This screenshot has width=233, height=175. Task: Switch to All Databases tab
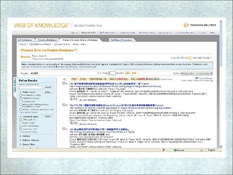coord(25,40)
